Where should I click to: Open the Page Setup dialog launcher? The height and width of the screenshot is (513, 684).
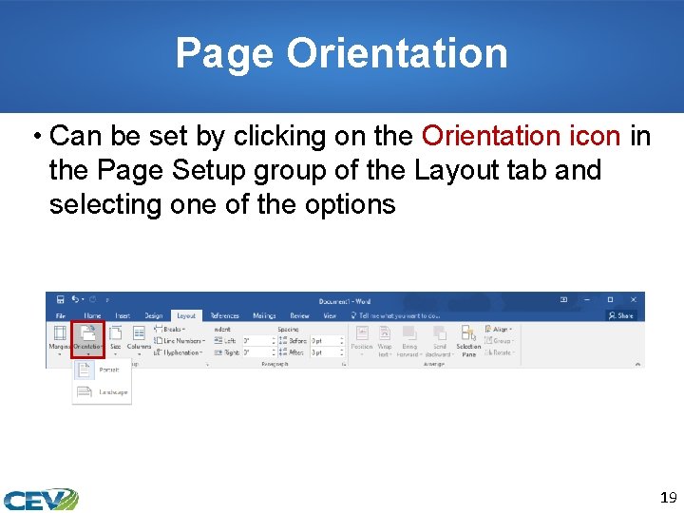click(x=207, y=364)
